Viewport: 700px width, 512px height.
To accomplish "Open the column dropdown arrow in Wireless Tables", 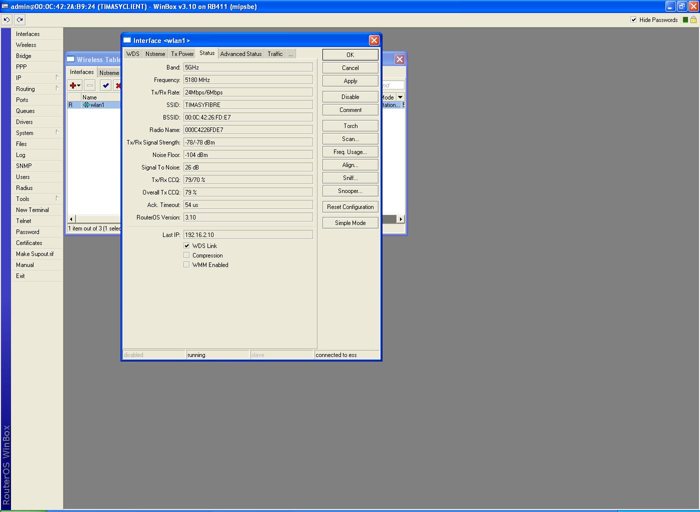I will coord(400,97).
